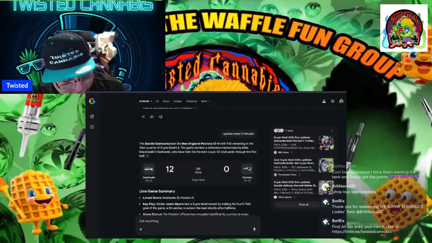The width and height of the screenshot is (432, 243).
Task: Switch to the Shopping tab
Action: (191, 101)
